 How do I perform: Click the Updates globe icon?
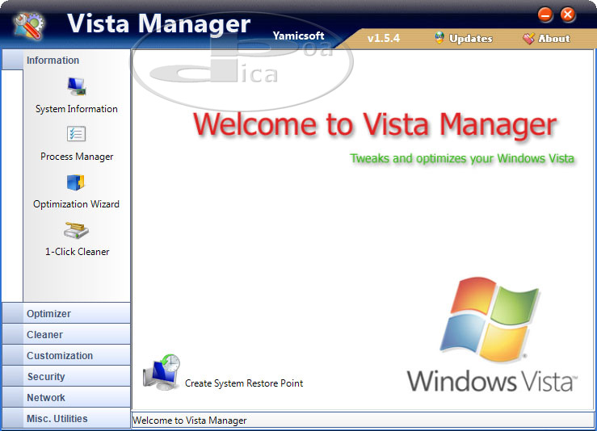[439, 38]
